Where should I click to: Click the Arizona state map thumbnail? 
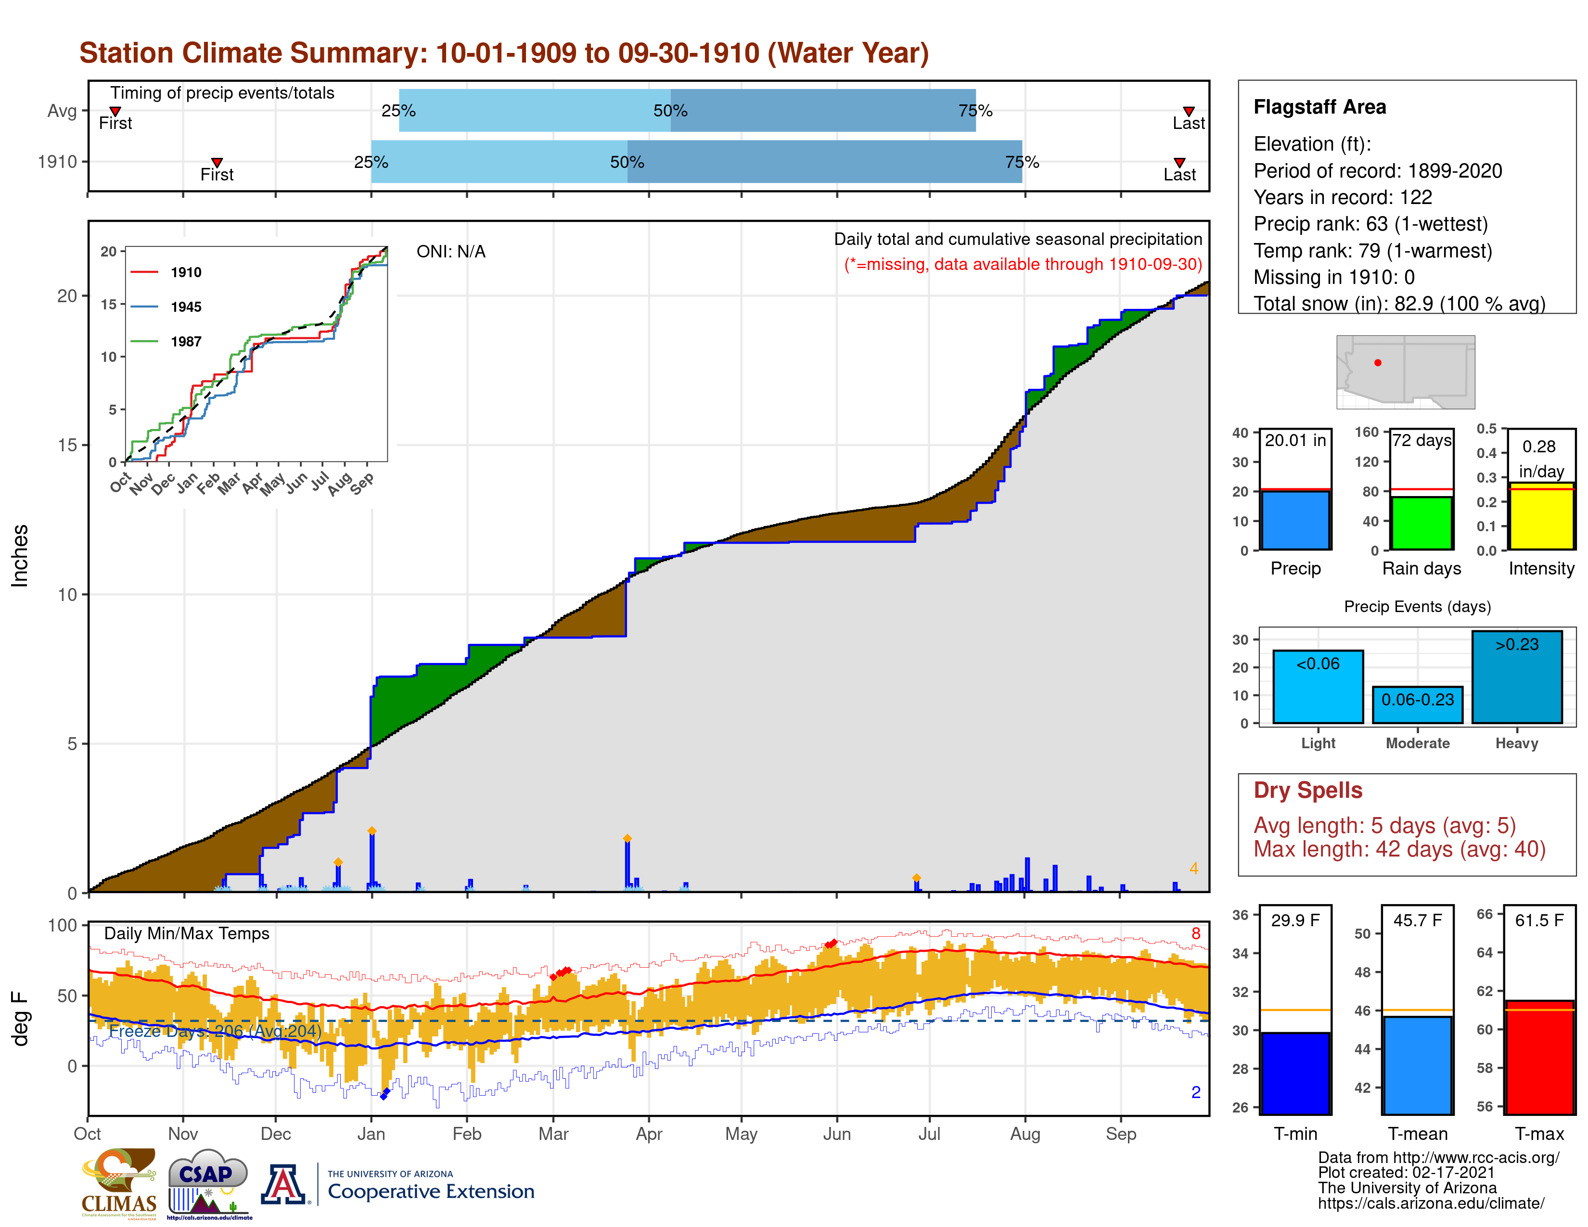coord(1405,371)
